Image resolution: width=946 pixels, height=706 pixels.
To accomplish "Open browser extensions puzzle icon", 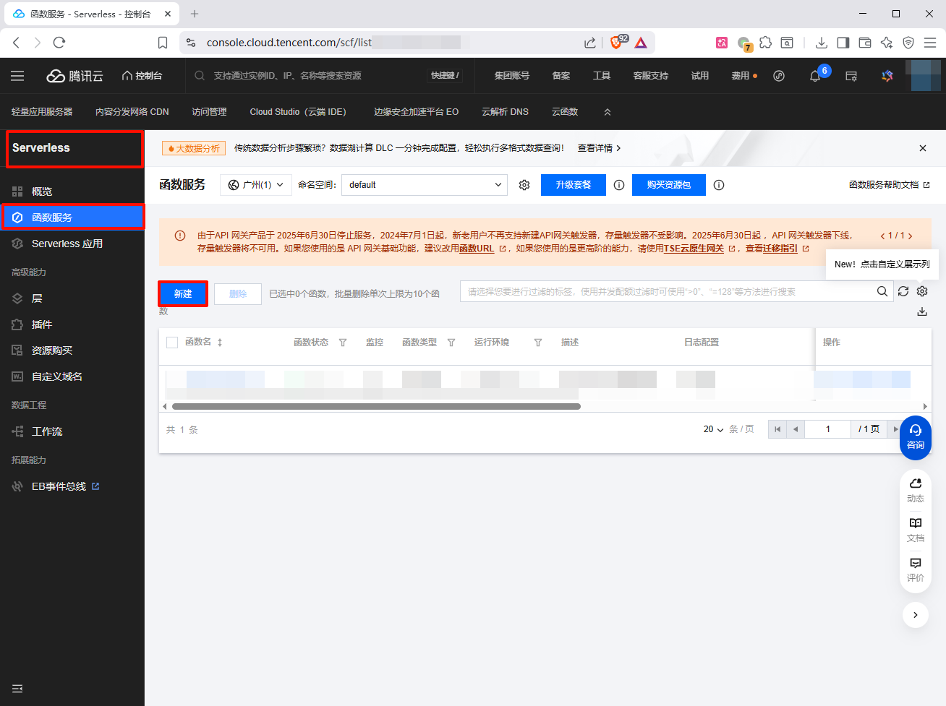I will [x=765, y=43].
